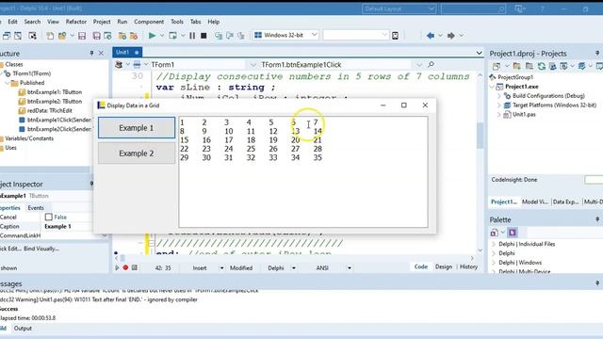Click the Save All toolbar icon
603x339 pixels.
96,36
